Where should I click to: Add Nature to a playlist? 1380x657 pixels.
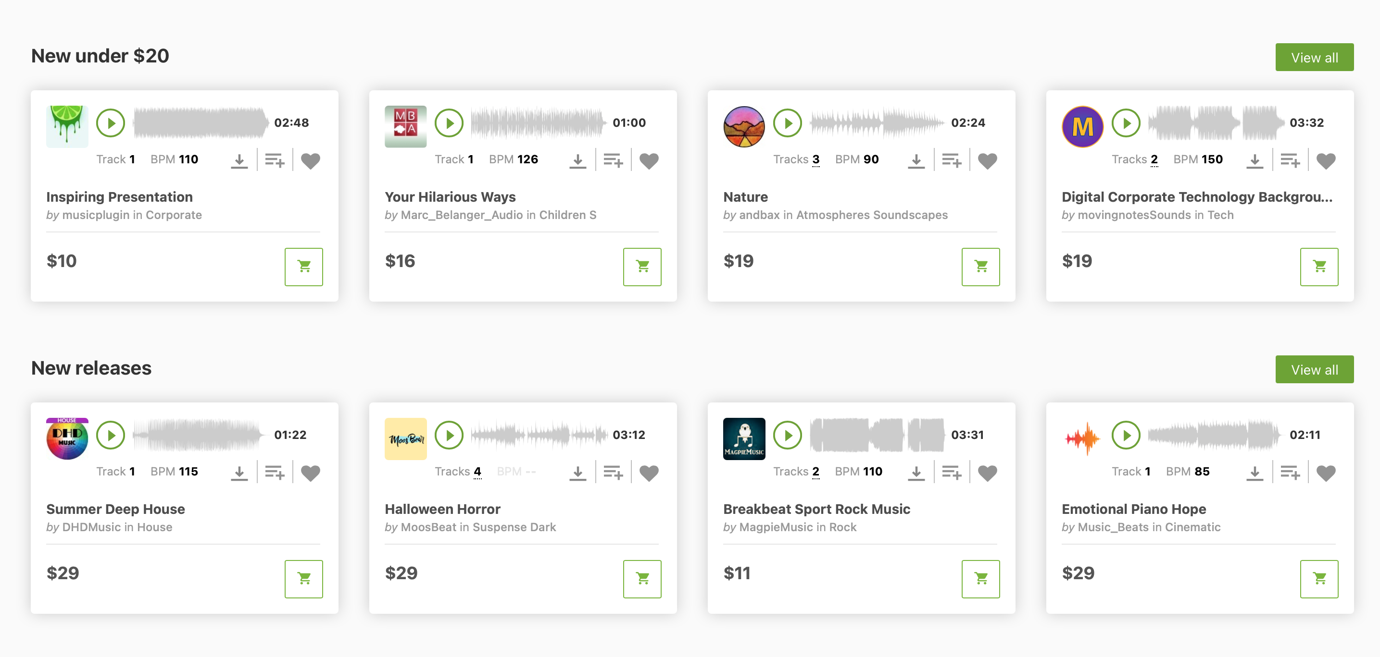pos(952,160)
